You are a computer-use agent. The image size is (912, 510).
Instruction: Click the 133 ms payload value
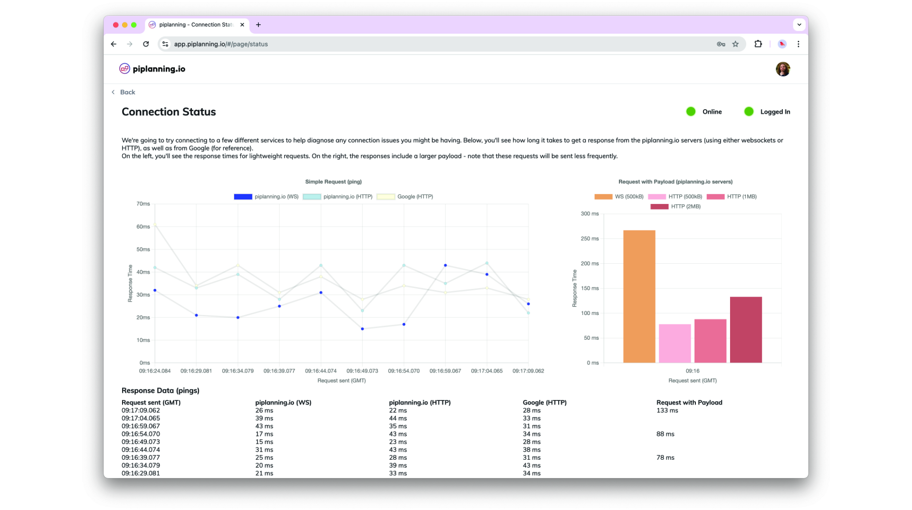point(667,411)
